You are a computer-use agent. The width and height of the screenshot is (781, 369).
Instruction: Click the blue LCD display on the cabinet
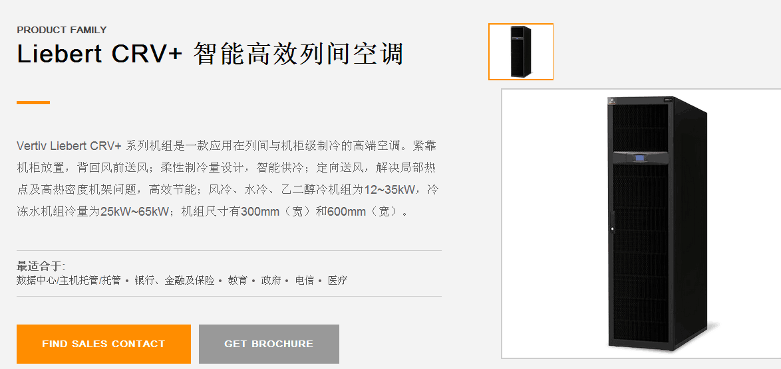tap(639, 159)
